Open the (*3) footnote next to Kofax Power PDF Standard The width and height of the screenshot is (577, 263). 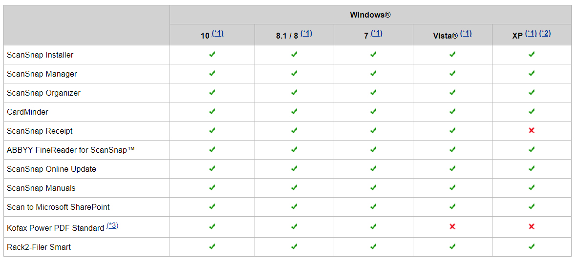click(112, 225)
